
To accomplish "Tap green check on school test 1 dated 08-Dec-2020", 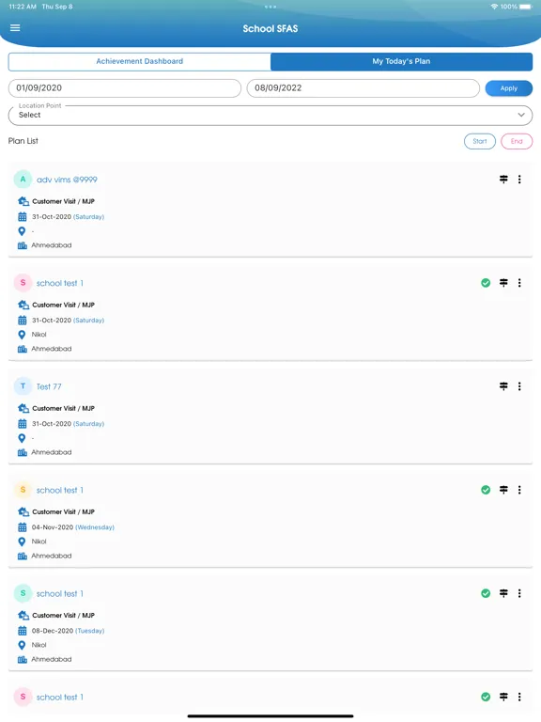I will (486, 593).
